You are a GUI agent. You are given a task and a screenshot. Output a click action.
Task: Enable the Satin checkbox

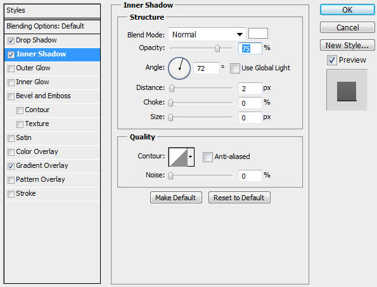11,138
